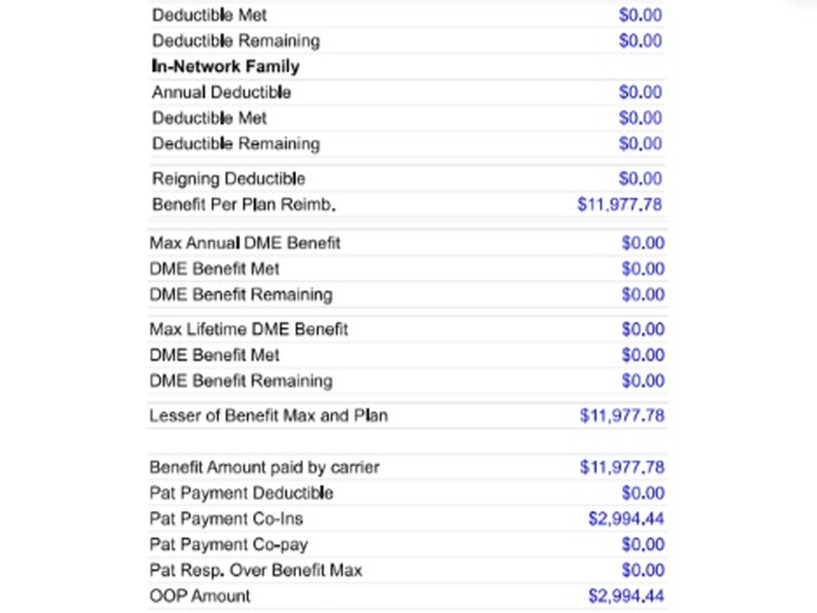
Task: Click the Benefit Per Plan Reimb. label
Action: coord(244,204)
